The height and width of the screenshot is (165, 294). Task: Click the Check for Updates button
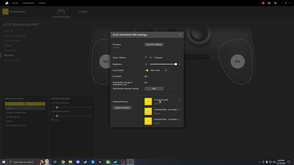coord(154,44)
